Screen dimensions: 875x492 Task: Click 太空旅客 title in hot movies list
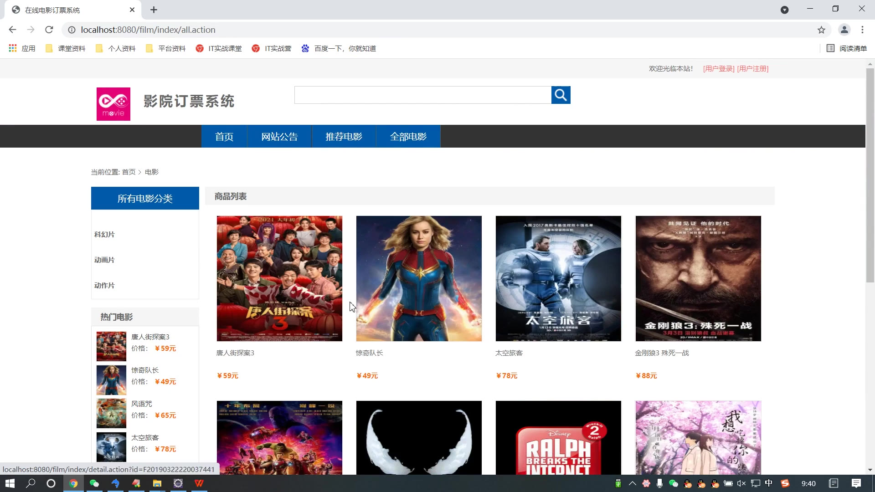[145, 437]
